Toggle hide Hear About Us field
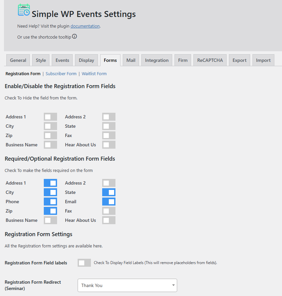282x296 pixels. coord(109,145)
